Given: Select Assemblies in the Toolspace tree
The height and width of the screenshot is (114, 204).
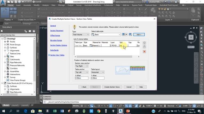Looking at the screenshot, I should [x=14, y=71].
